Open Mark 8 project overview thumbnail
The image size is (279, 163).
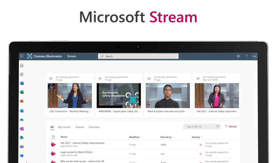tap(168, 96)
